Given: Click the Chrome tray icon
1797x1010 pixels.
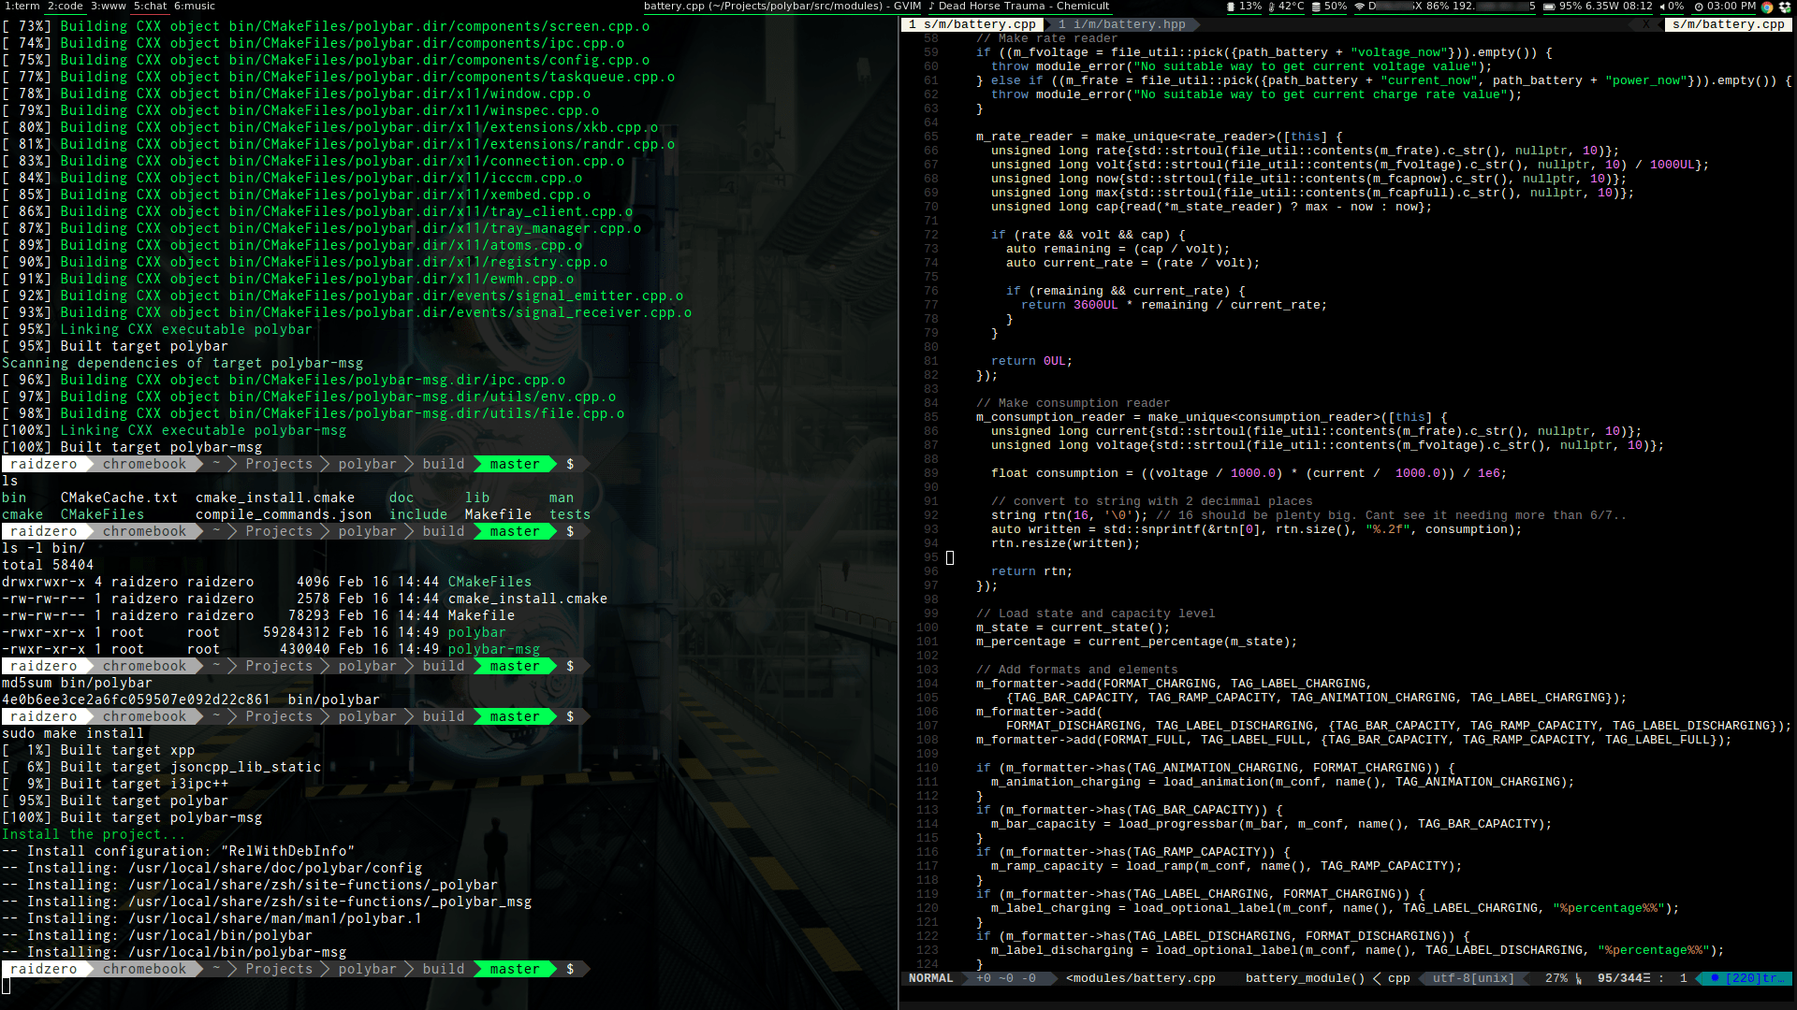Looking at the screenshot, I should point(1767,7).
